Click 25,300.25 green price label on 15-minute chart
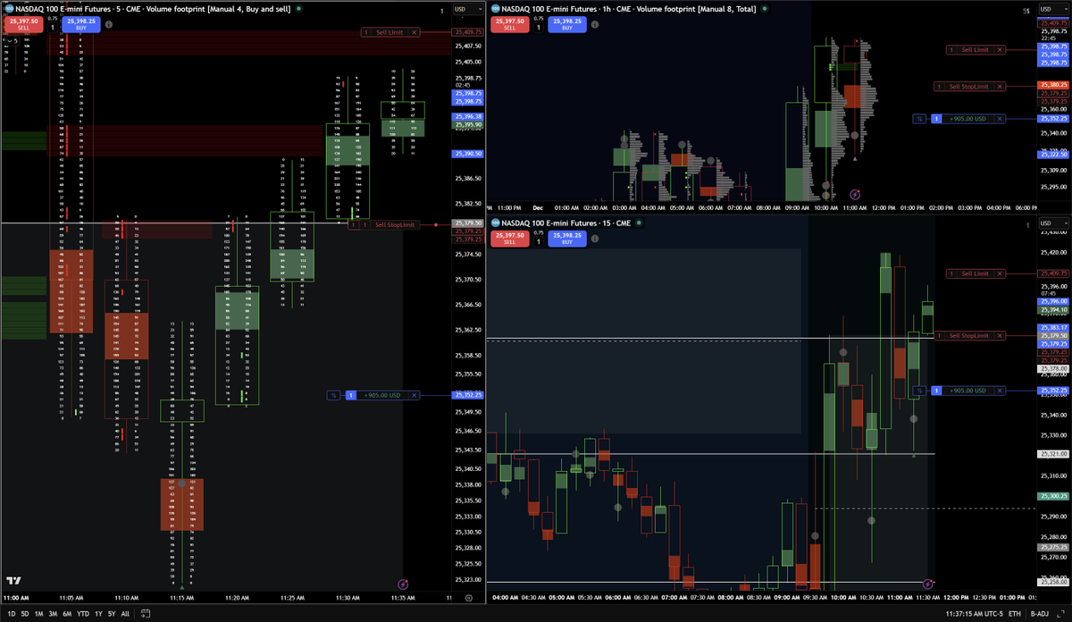 1051,496
